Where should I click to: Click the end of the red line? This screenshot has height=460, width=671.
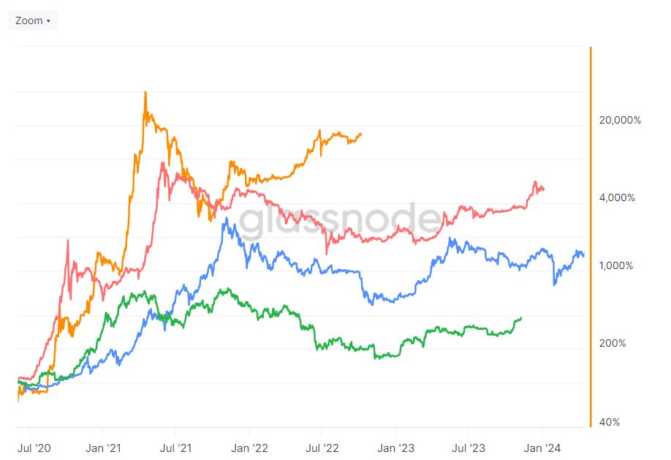[x=543, y=189]
